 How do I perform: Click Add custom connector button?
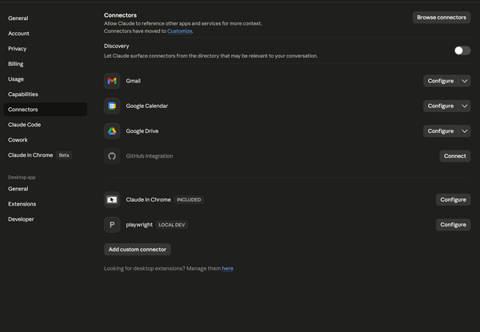[137, 250]
